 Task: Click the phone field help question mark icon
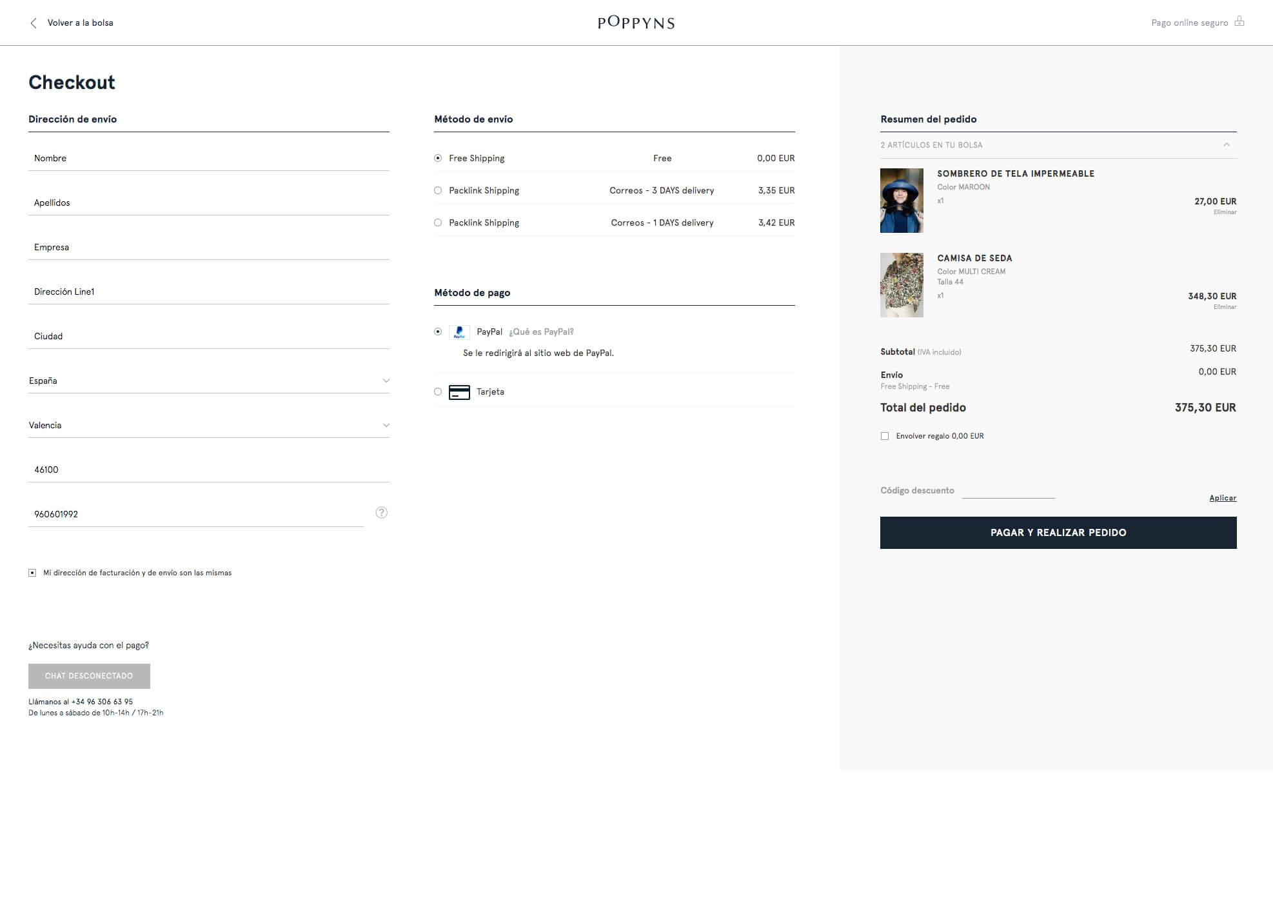pos(381,513)
